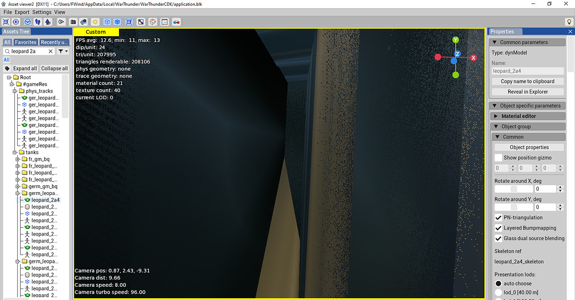The height and width of the screenshot is (300, 575).
Task: Click the sideways eye-shaped camera navigation icon
Action: point(62,22)
